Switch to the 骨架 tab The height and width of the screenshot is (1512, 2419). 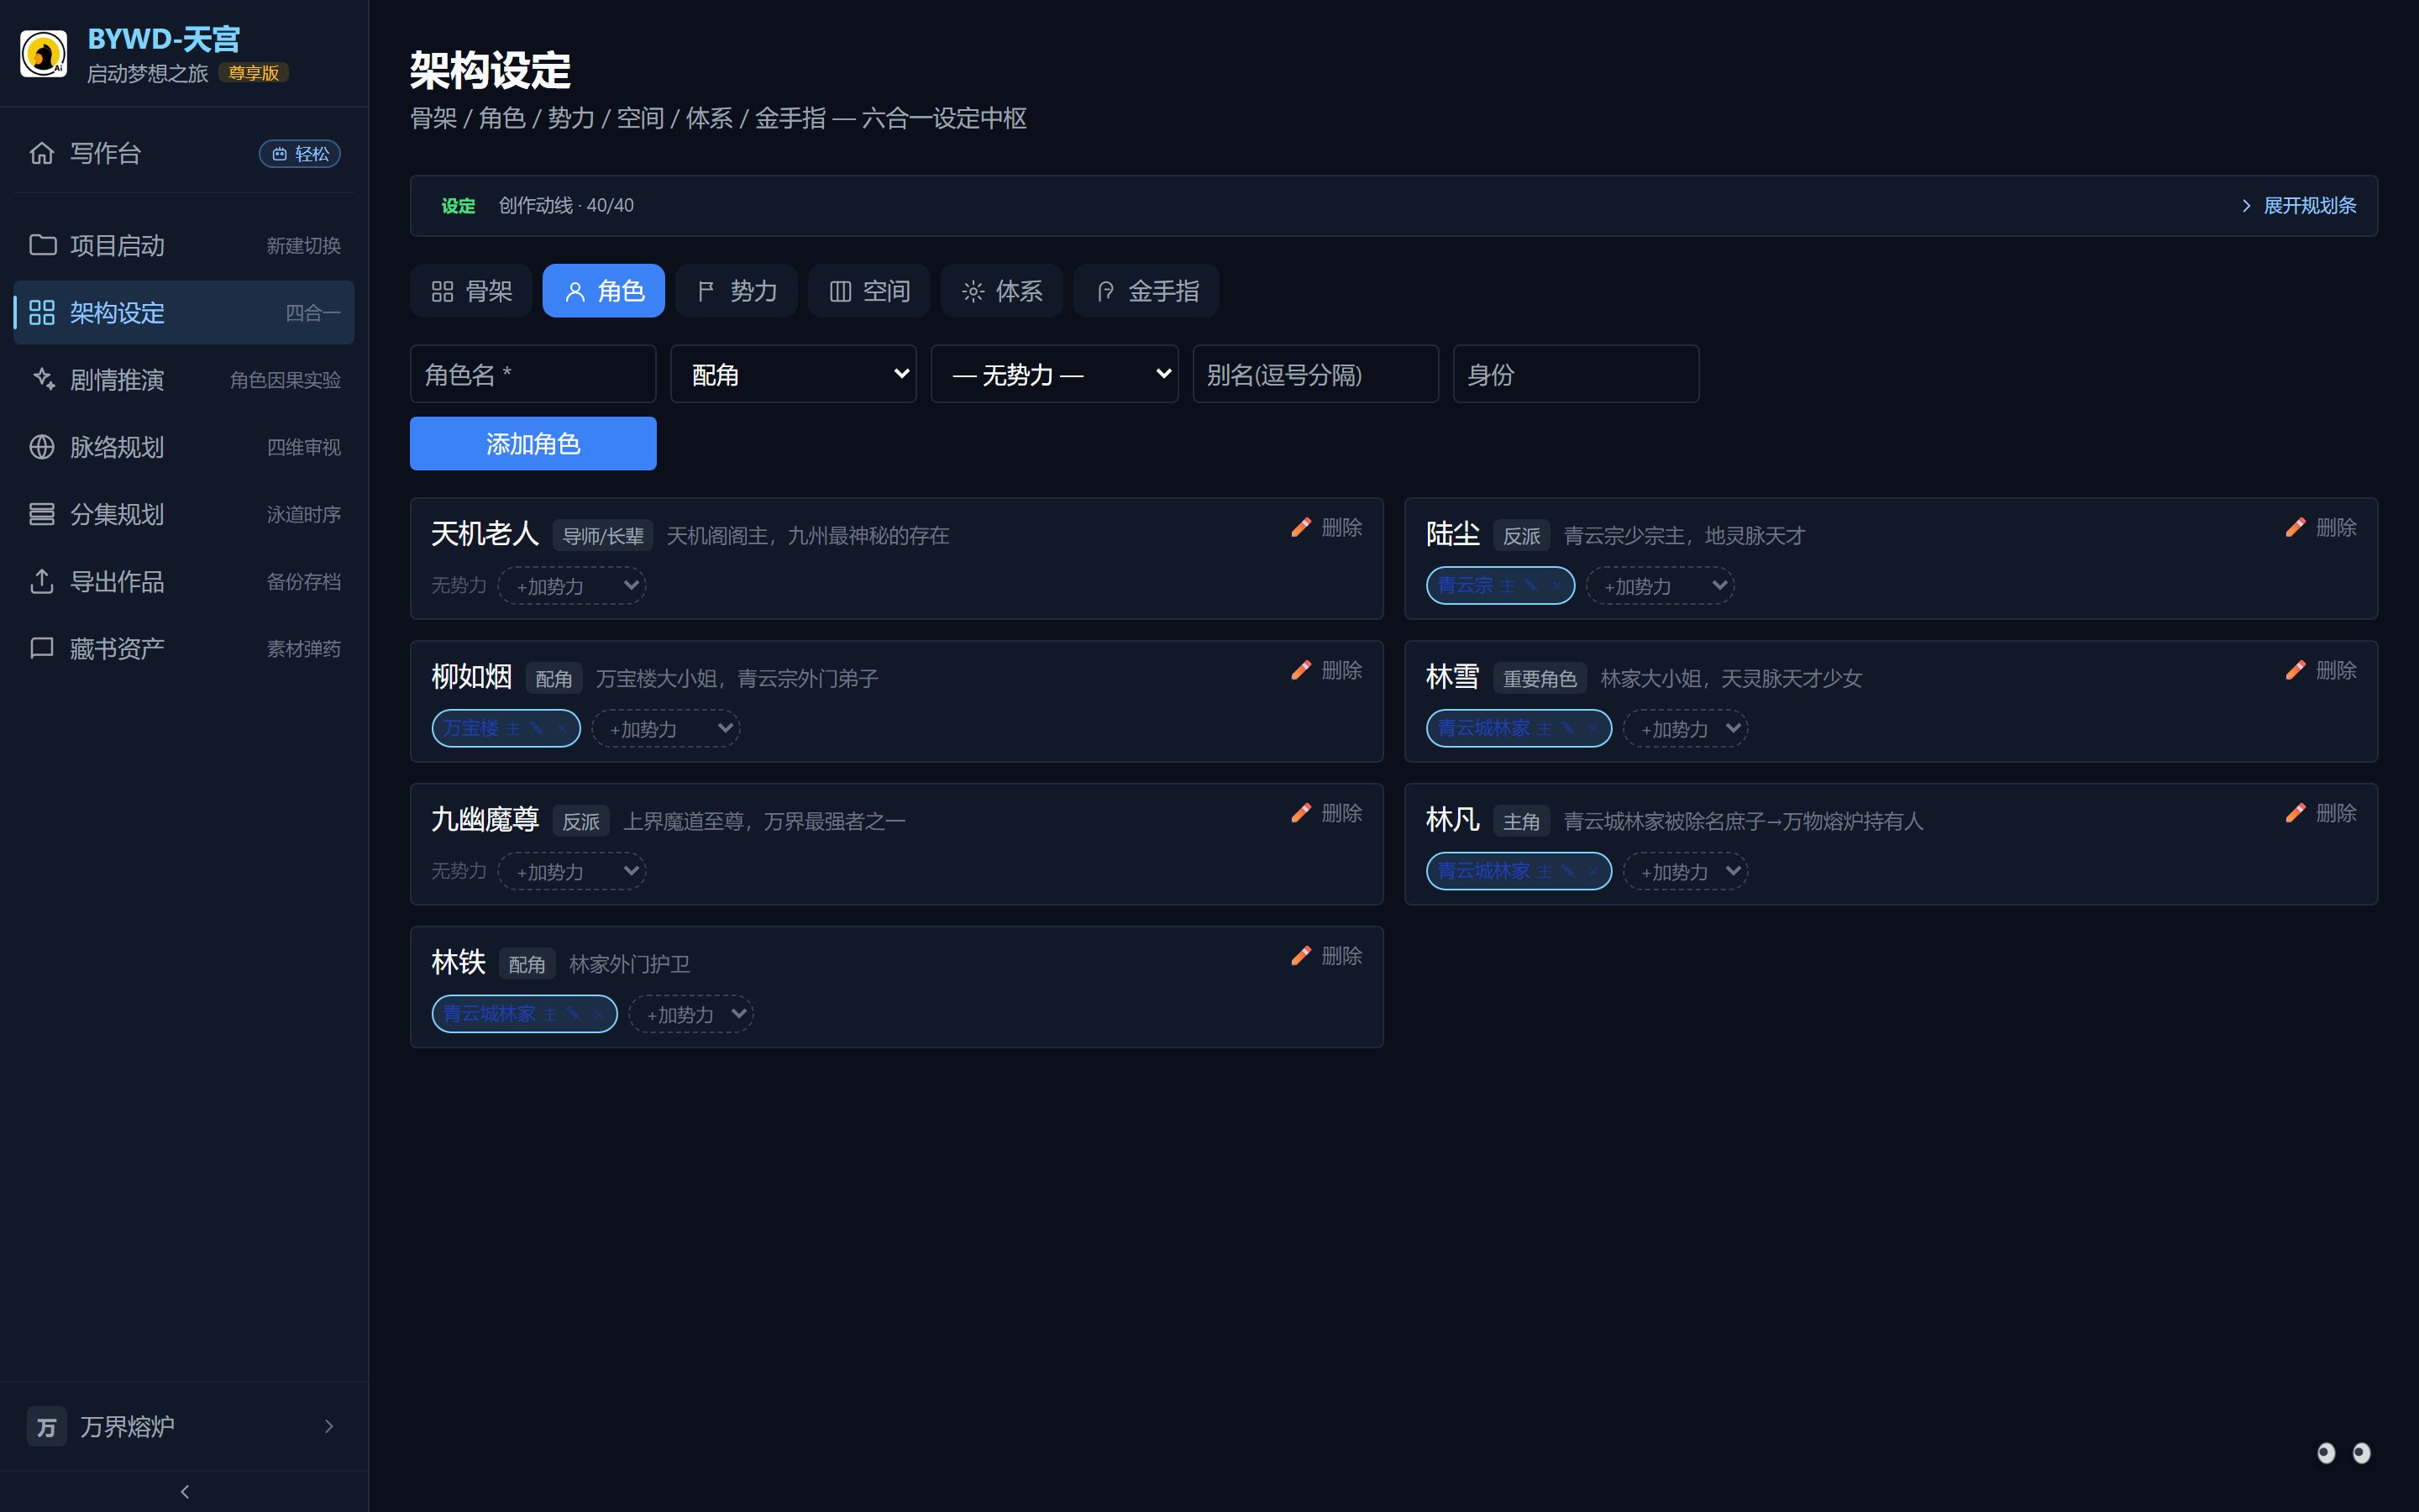pos(471,291)
